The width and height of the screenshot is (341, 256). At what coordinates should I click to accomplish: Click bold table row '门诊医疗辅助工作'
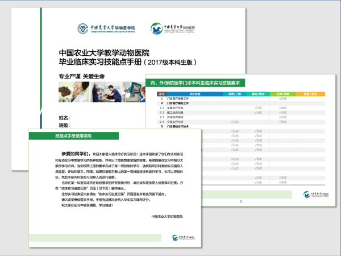(241, 103)
